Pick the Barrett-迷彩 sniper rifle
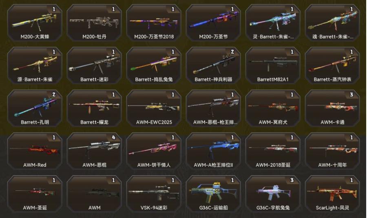The height and width of the screenshot is (218, 367). point(94,65)
